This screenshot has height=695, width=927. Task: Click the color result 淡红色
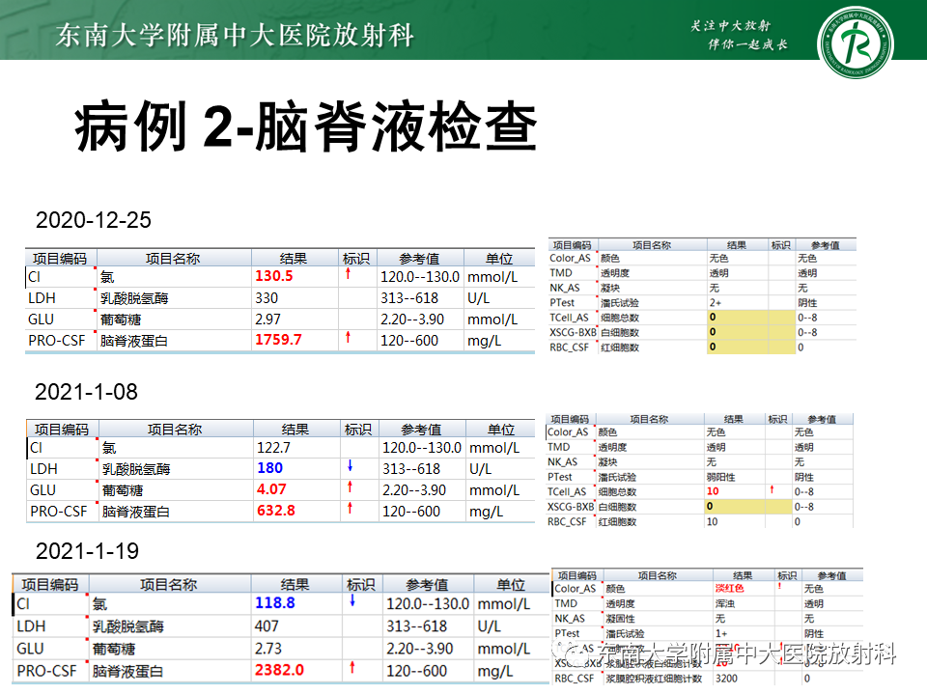[730, 589]
